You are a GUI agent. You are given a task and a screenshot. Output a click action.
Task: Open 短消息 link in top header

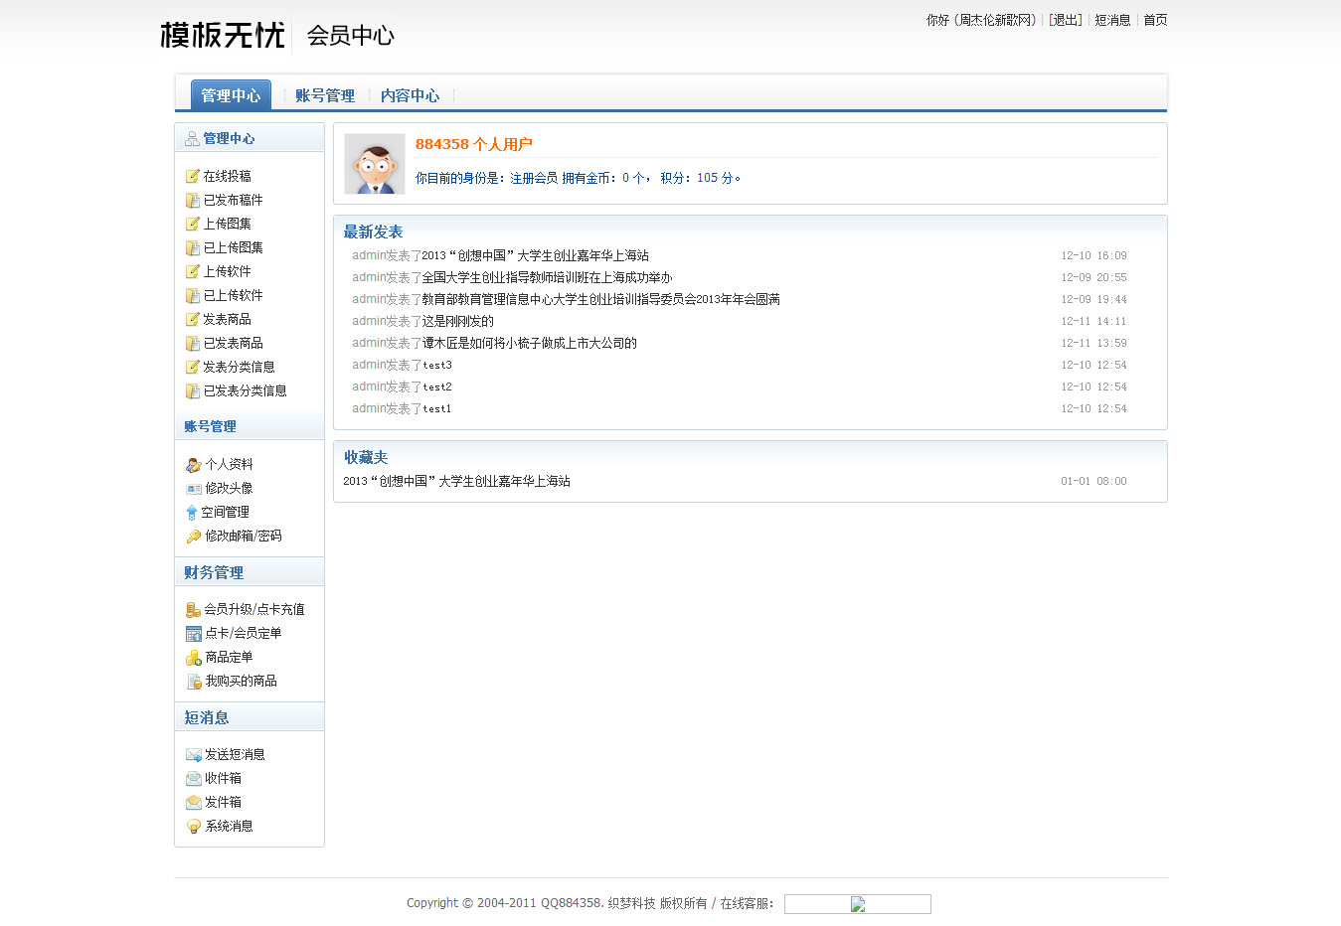coord(1112,20)
